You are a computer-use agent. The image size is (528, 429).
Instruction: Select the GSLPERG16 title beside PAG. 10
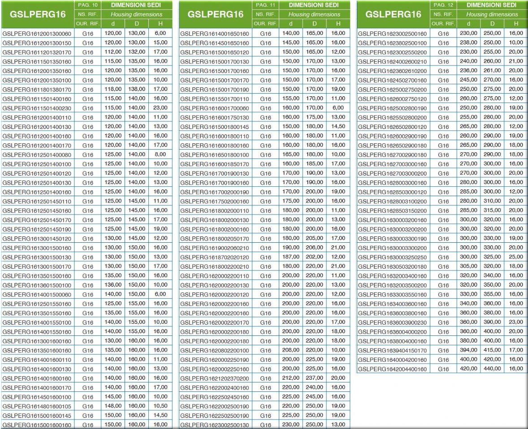(x=37, y=14)
